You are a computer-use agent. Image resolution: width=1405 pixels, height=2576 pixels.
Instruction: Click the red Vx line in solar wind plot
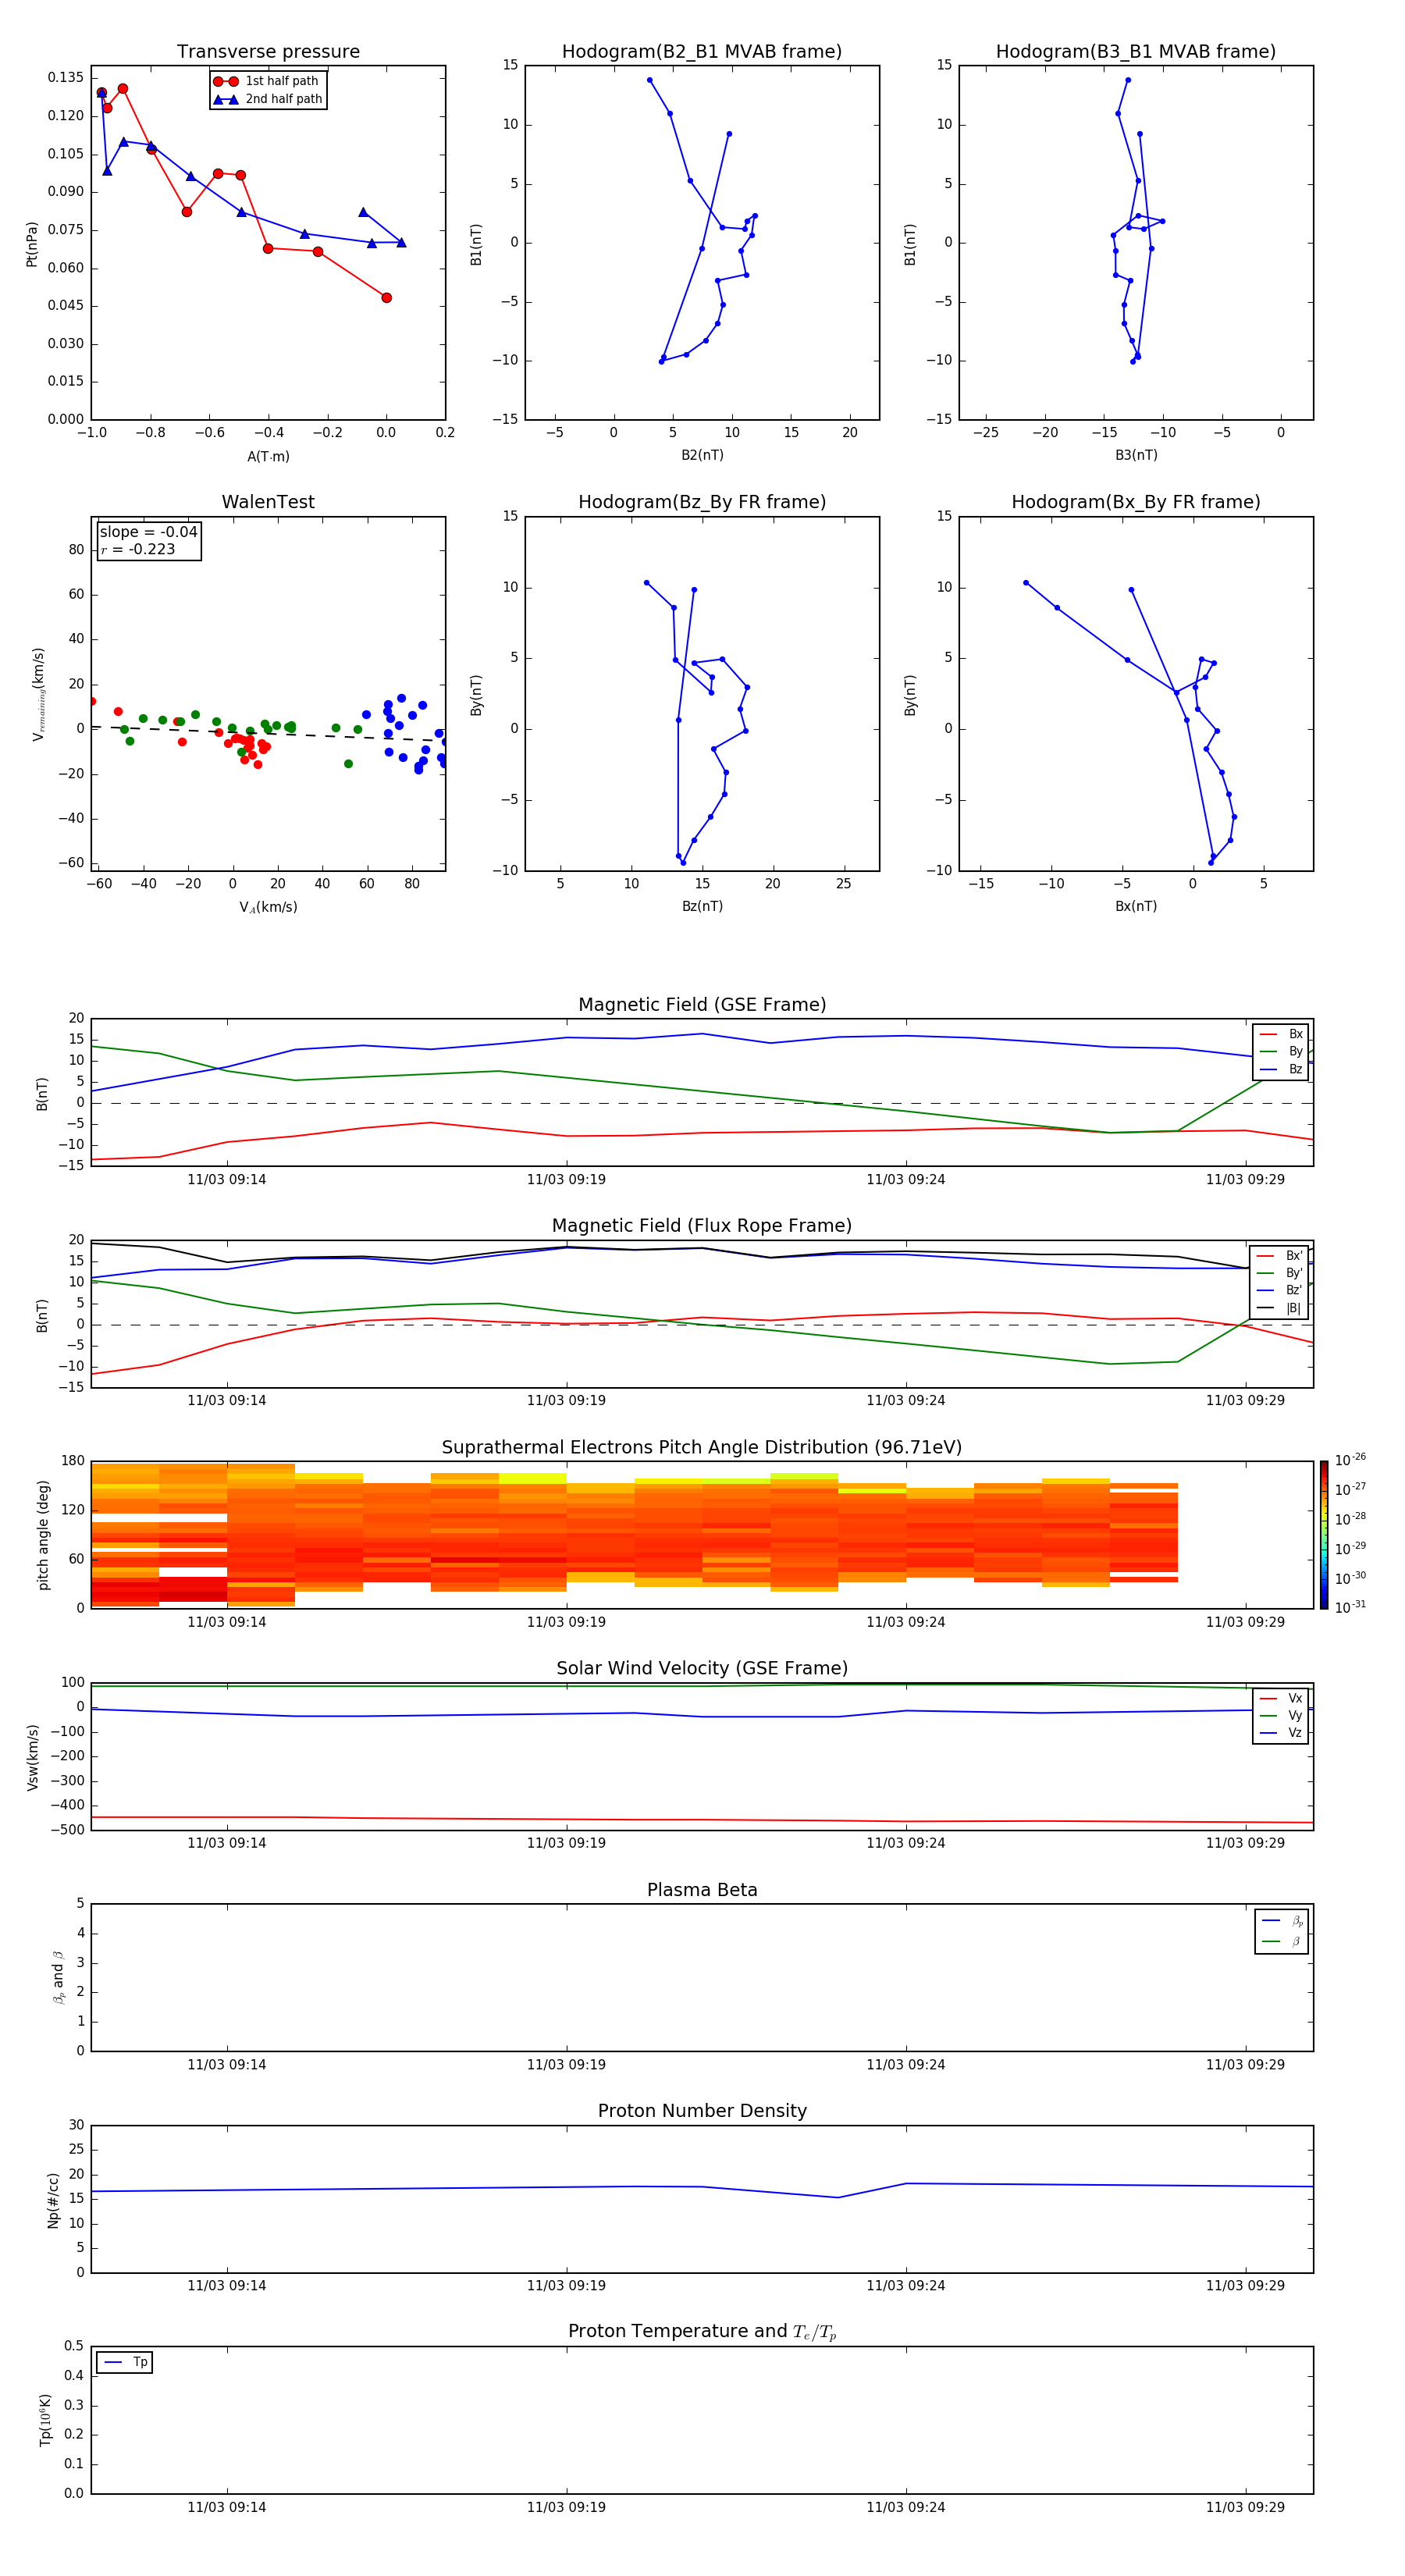tap(702, 1820)
